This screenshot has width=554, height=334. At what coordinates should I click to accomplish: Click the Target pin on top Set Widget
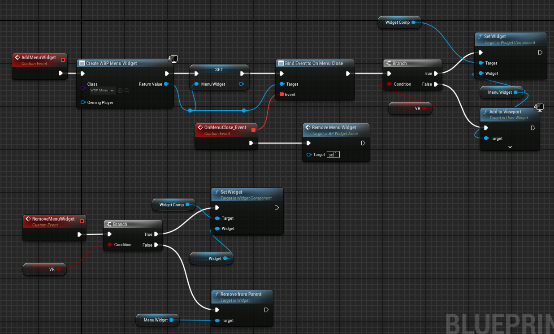click(x=481, y=63)
